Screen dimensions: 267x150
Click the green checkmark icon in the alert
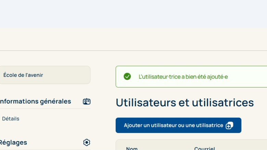pos(127,77)
